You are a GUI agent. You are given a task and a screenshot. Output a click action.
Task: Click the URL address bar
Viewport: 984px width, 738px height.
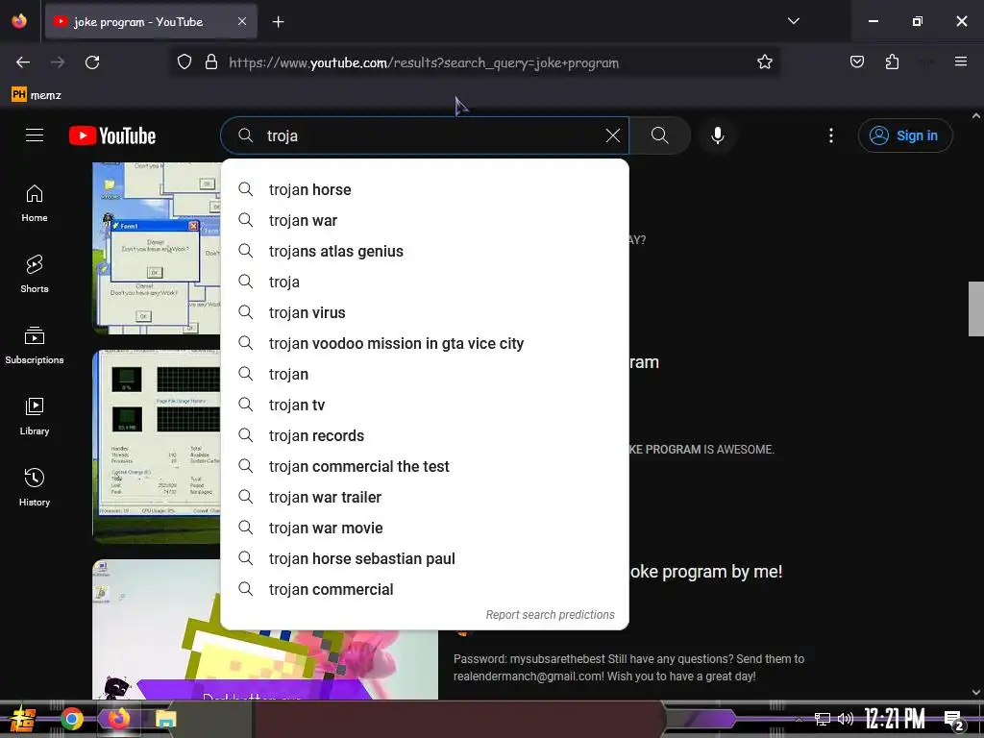[474, 62]
